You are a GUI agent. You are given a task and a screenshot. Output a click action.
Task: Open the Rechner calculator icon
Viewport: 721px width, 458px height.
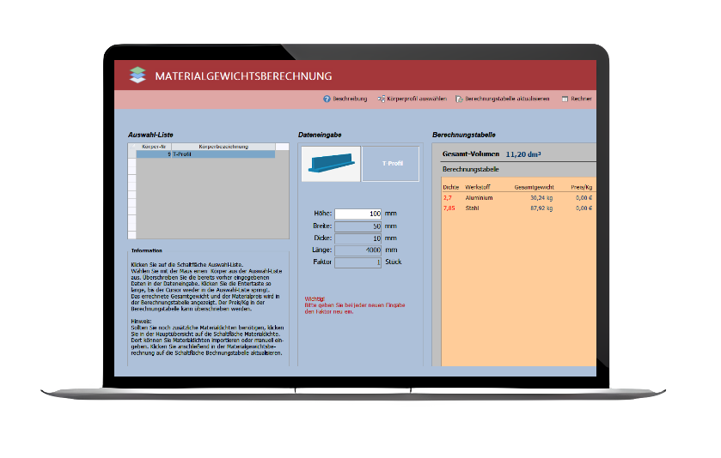pos(565,99)
